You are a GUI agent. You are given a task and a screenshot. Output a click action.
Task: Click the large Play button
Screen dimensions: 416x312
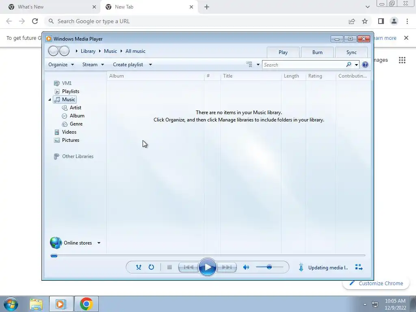208,267
